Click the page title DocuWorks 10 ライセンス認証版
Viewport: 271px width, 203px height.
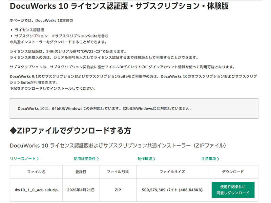(119, 6)
